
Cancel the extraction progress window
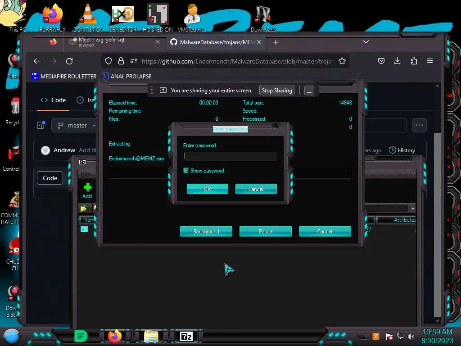(x=325, y=231)
